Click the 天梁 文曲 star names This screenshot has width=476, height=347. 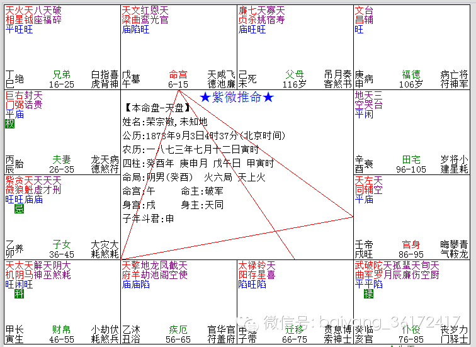tap(131, 15)
